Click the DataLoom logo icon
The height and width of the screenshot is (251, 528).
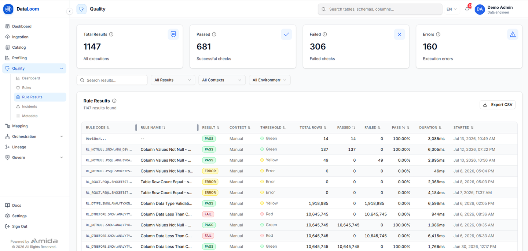[x=8, y=9]
